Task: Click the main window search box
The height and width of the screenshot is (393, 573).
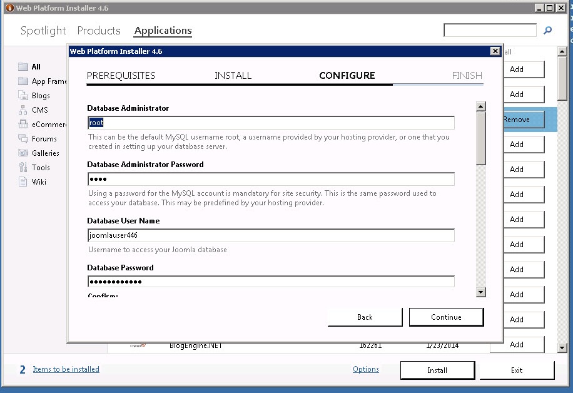Action: pyautogui.click(x=490, y=30)
